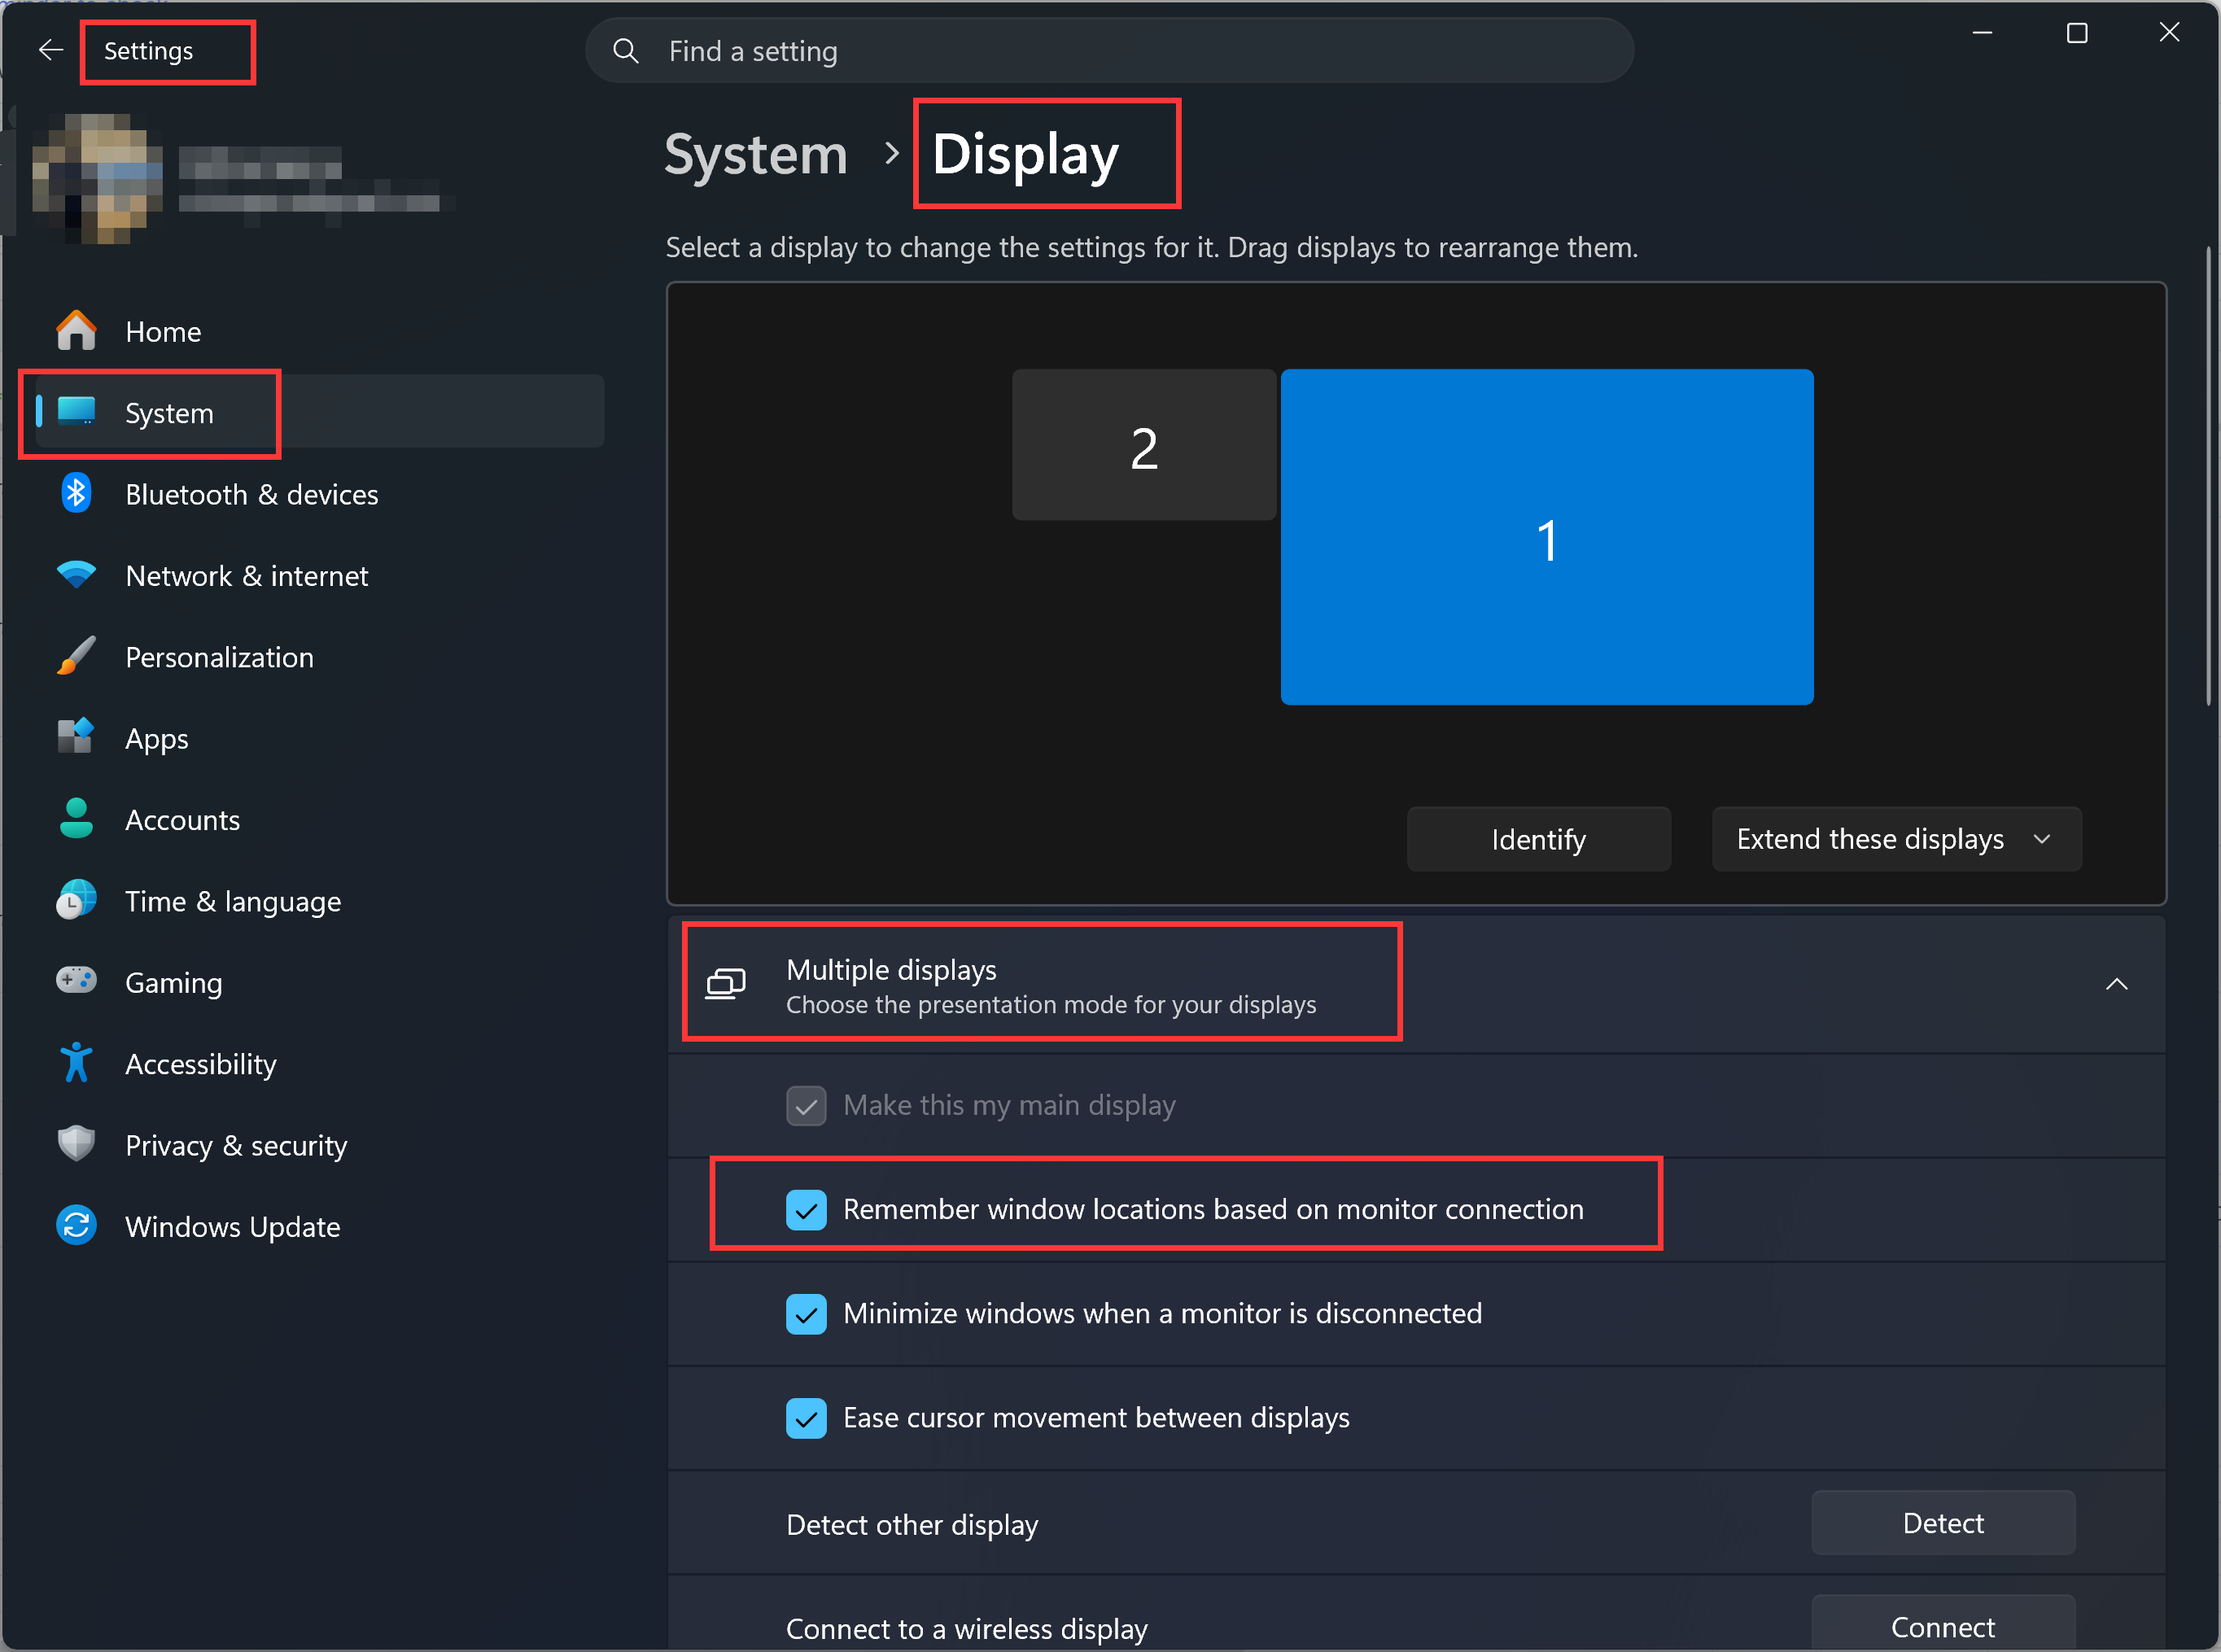Click the Privacy & security shield icon
This screenshot has width=2221, height=1652.
[76, 1144]
